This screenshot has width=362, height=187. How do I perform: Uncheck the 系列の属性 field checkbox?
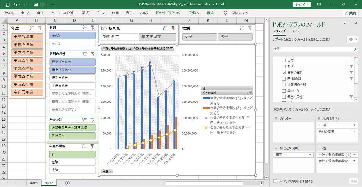coord(284,73)
